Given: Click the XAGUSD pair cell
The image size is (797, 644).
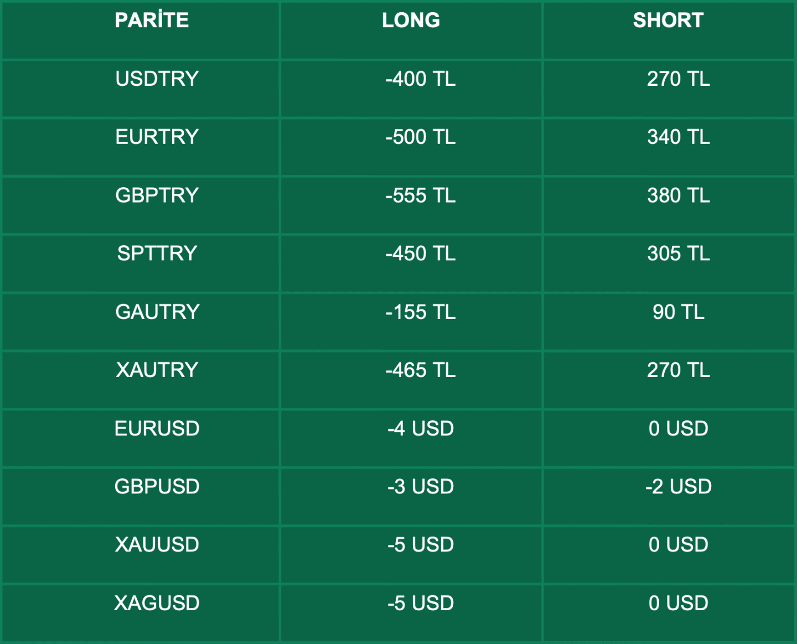Looking at the screenshot, I should click(157, 603).
